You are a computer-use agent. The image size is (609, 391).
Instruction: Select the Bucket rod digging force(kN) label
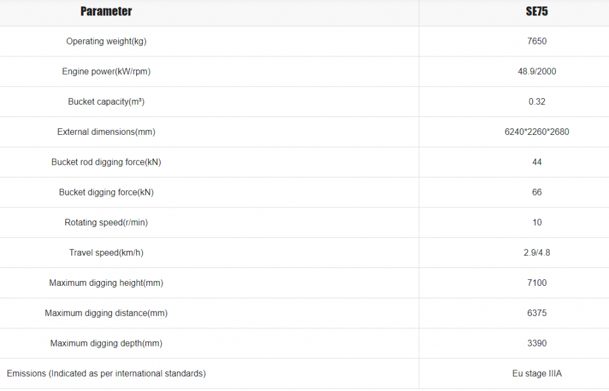pyautogui.click(x=106, y=163)
